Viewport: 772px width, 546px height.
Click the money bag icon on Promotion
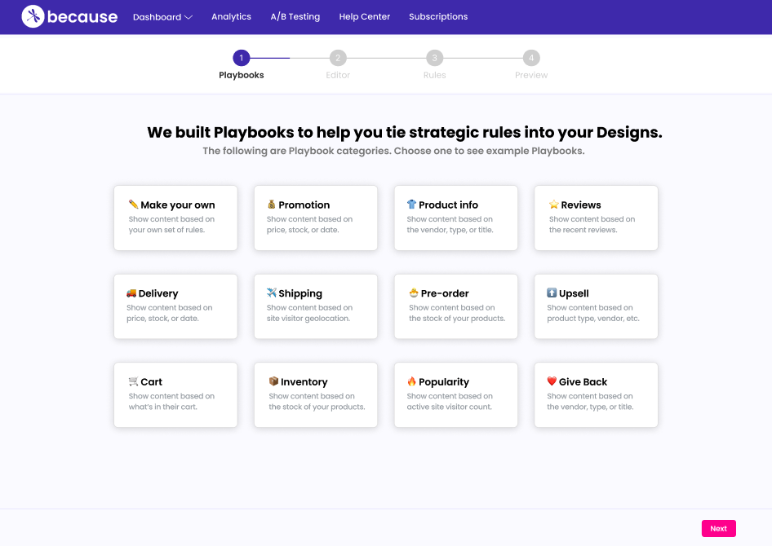(x=271, y=204)
